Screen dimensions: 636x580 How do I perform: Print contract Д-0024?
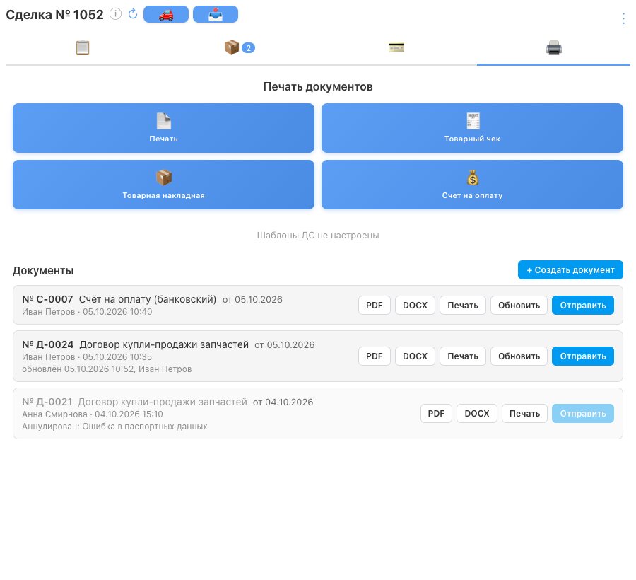pos(463,356)
